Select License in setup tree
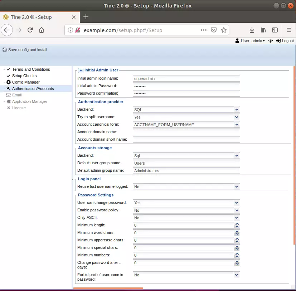The image size is (296, 291). coord(19,108)
